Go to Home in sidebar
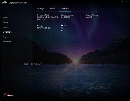 [x=5, y=17]
